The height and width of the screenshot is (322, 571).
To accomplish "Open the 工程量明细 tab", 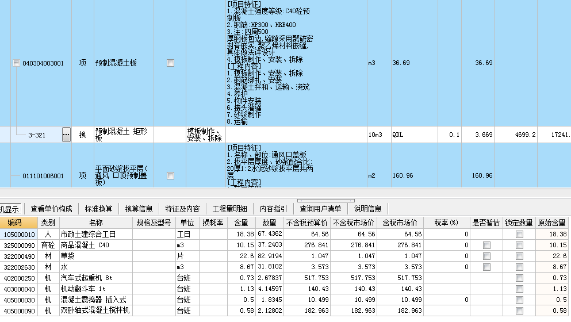I will tap(230, 209).
